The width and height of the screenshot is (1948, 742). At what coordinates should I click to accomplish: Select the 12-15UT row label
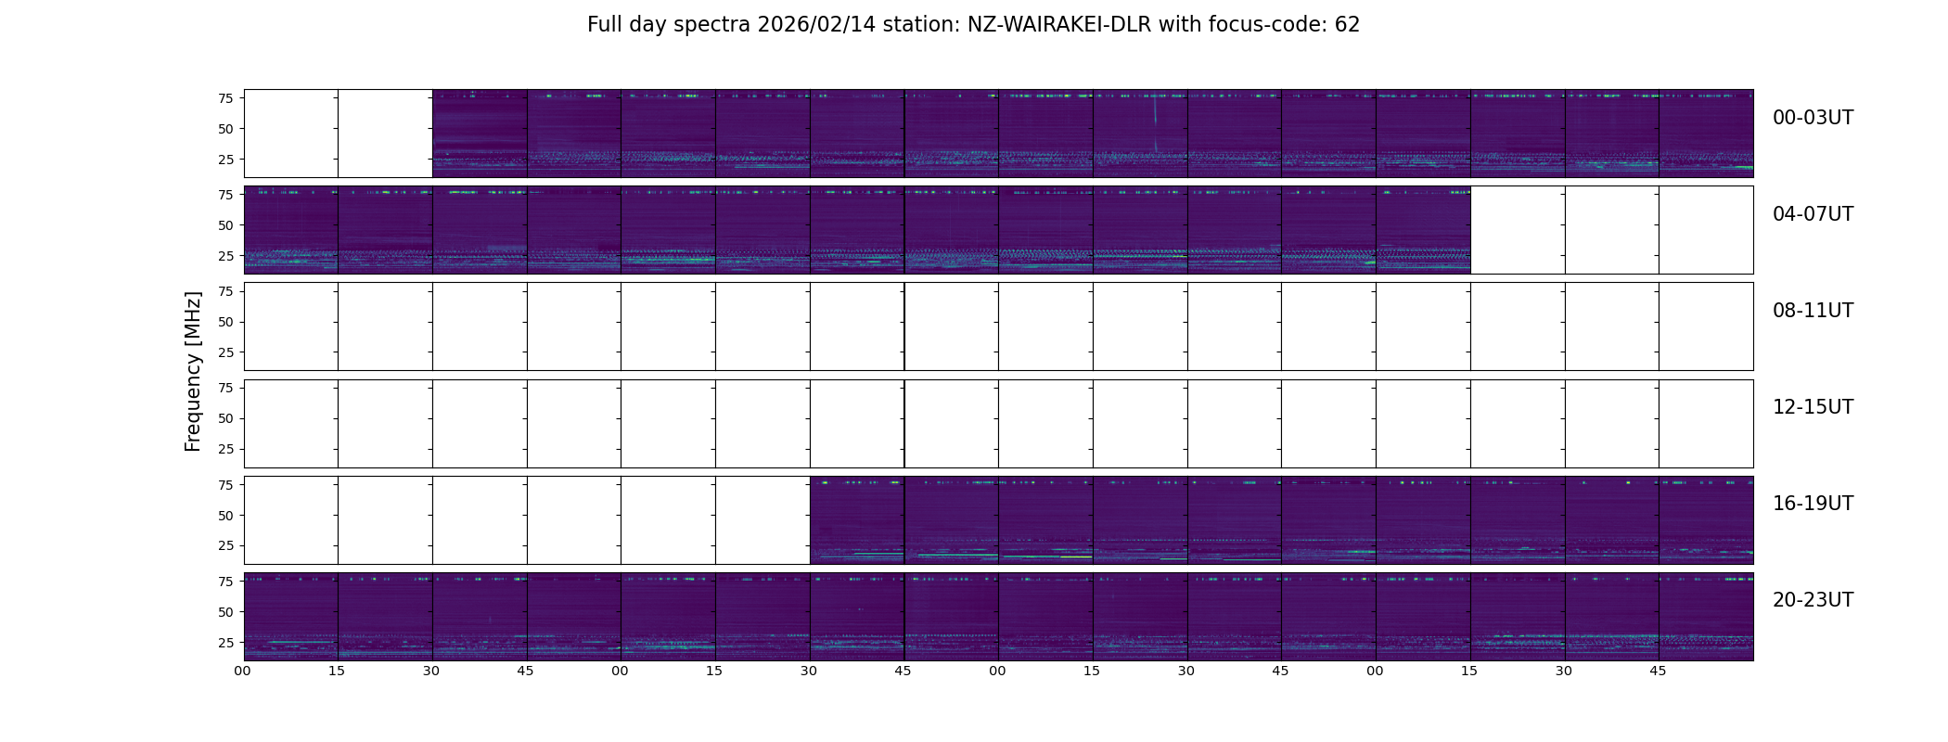coord(1813,407)
